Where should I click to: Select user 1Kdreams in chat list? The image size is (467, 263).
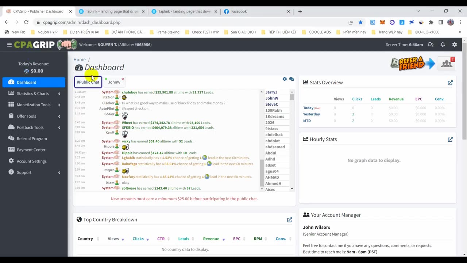[275, 117]
